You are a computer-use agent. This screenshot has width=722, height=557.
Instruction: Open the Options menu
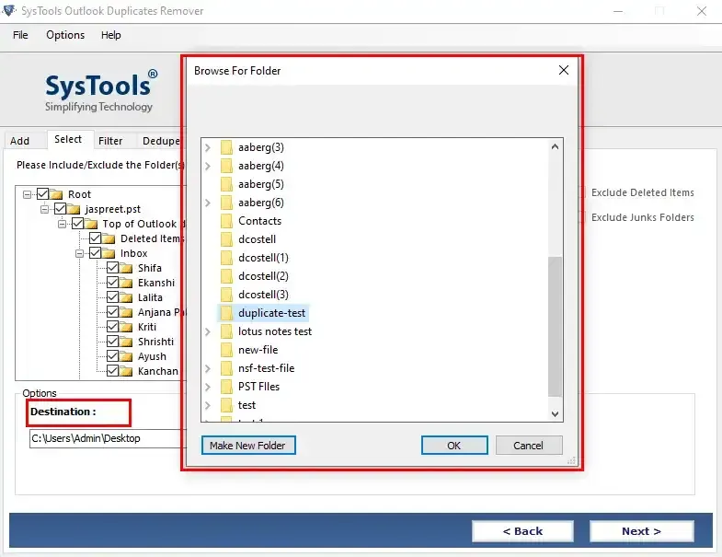65,35
